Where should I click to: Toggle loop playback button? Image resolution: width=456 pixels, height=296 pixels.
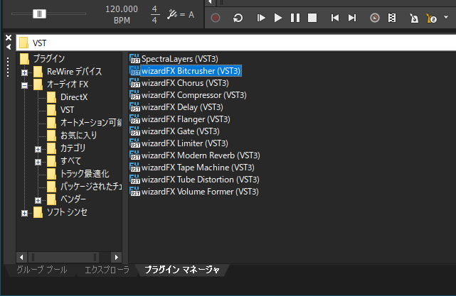point(238,18)
